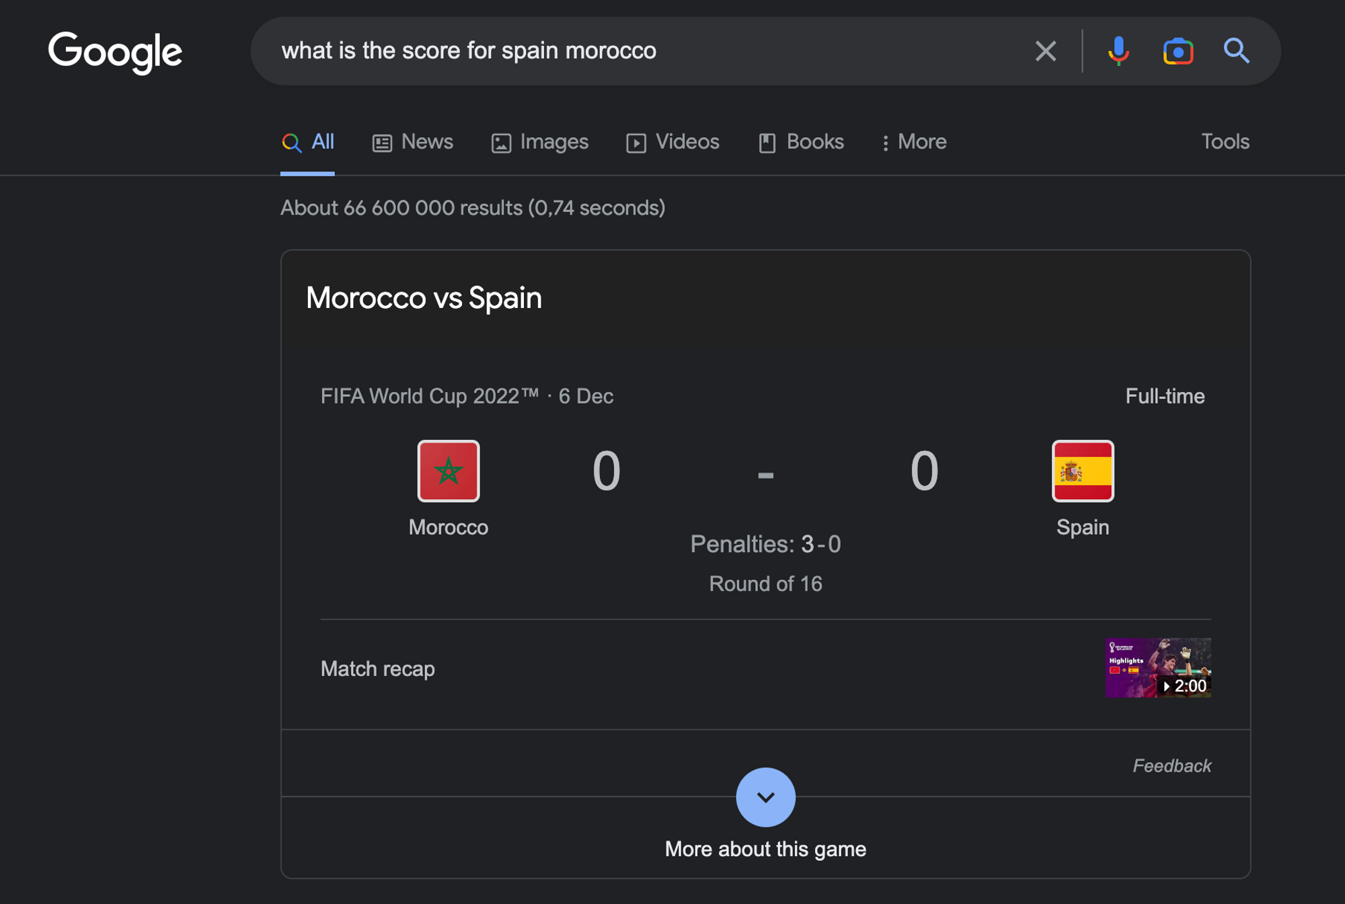Click the magnifying glass search button
Screen dimensions: 1345x904
(1236, 51)
